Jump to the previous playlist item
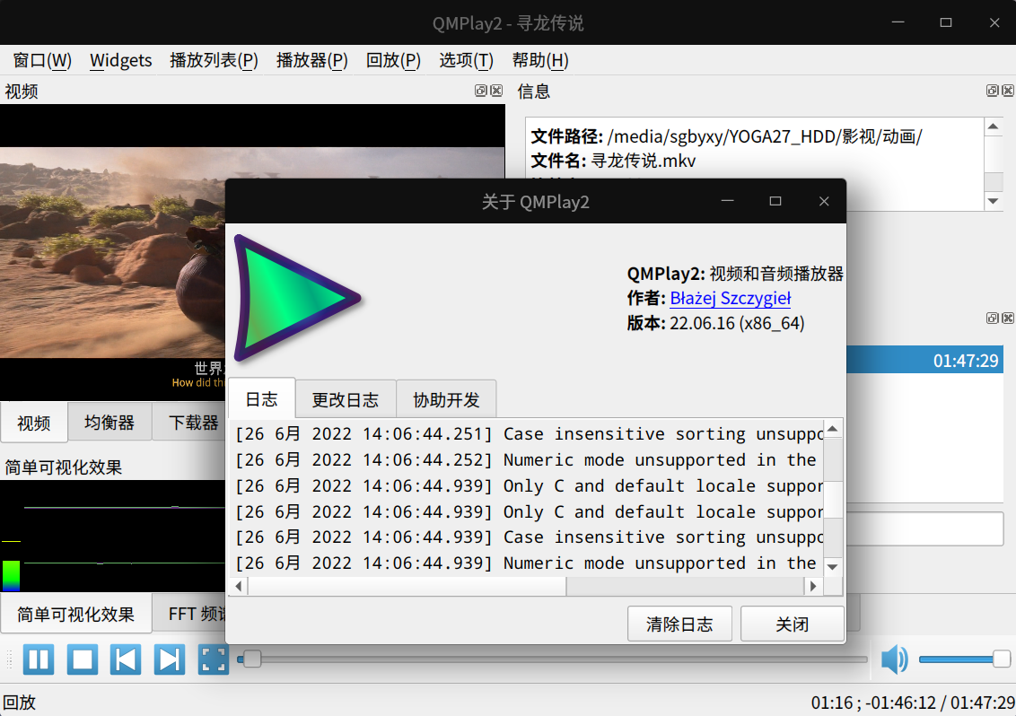The image size is (1016, 716). [x=126, y=660]
